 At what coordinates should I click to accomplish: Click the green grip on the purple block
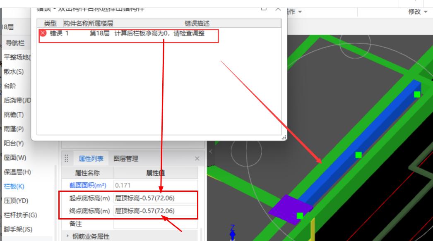300,216
